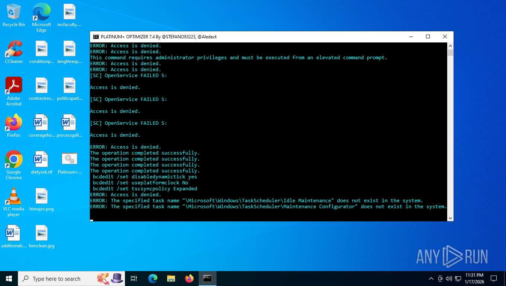Select the processgall Word document icon
Image resolution: width=506 pixels, height=286 pixels.
click(69, 126)
